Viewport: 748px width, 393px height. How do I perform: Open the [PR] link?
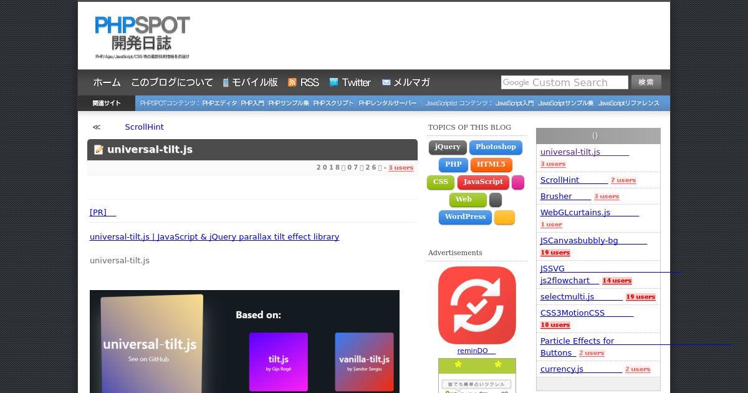(103, 212)
